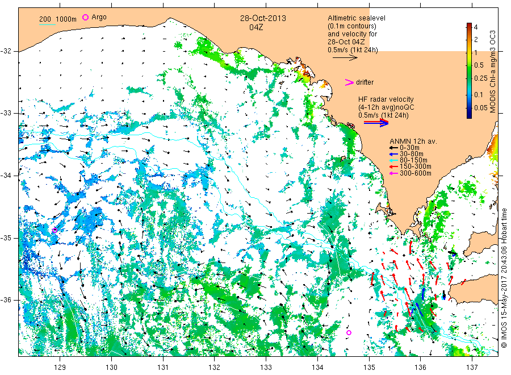Click the IMOS copyright timestamp text

click(x=504, y=278)
